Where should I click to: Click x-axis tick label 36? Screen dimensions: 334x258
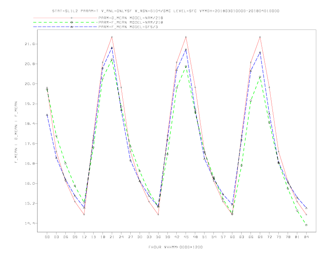(x=158, y=237)
